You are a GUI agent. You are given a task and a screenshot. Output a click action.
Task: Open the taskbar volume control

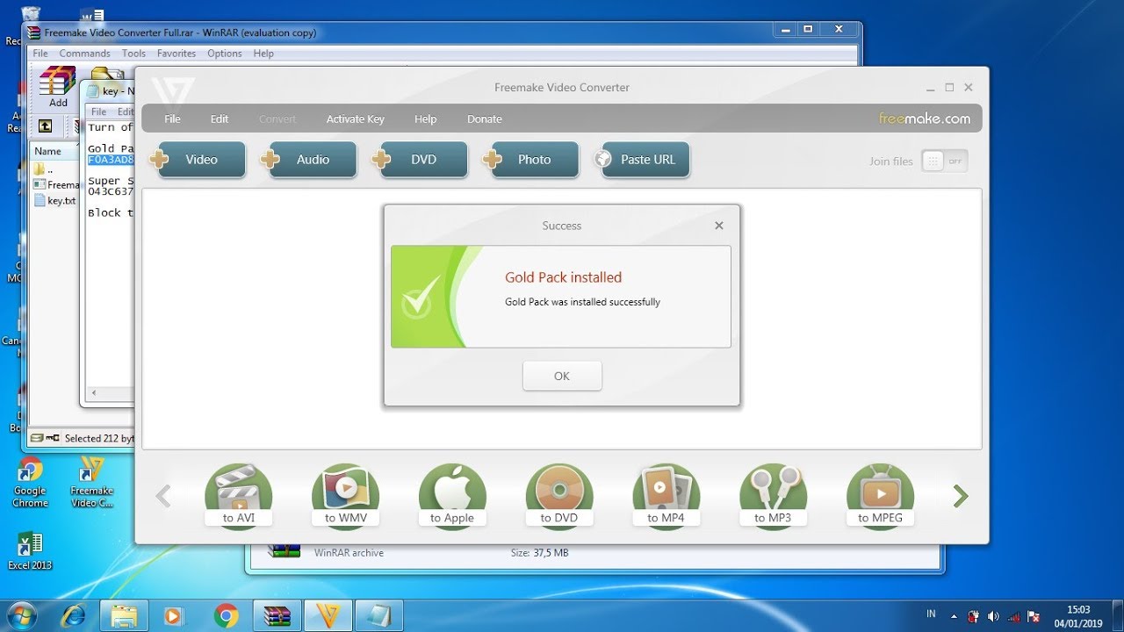[x=993, y=615]
